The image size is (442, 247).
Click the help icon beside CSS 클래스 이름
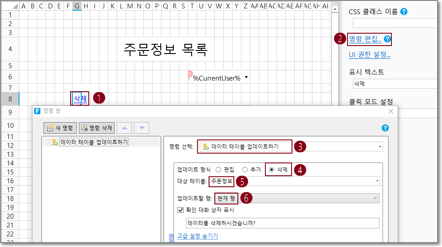click(x=403, y=12)
